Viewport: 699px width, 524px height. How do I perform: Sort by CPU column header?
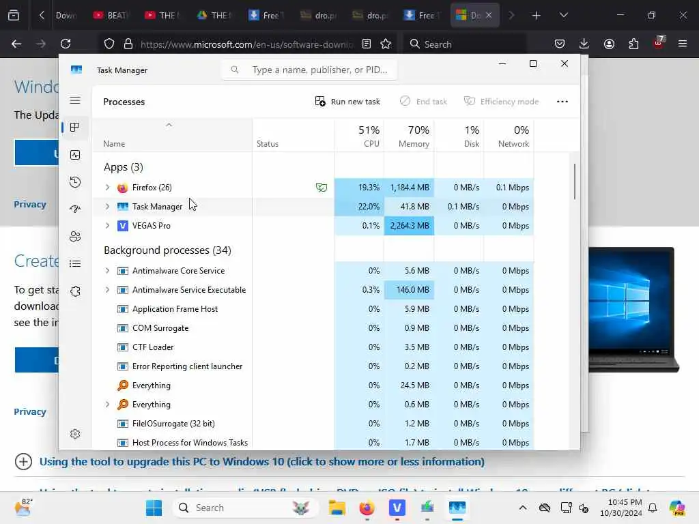(x=359, y=136)
